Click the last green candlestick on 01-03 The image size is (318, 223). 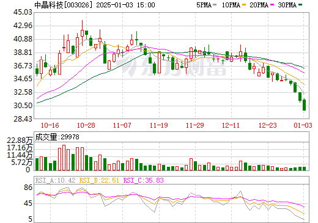coord(304,105)
